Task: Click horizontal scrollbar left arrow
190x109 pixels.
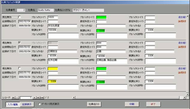Action: (x=74, y=98)
